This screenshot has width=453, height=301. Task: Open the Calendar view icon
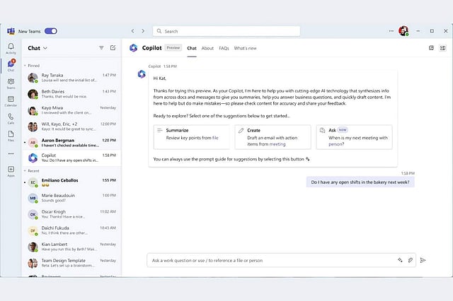click(x=11, y=100)
